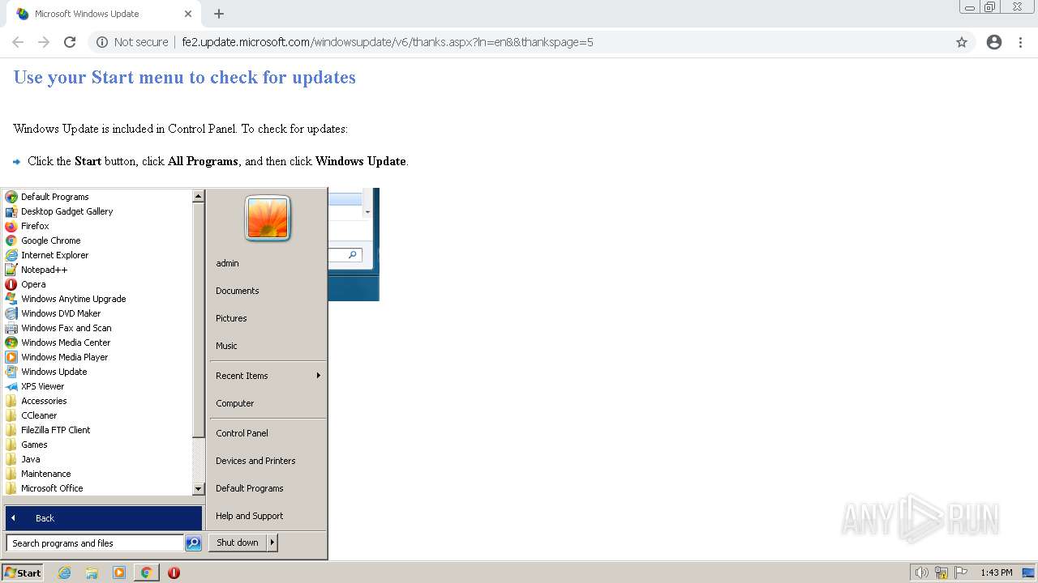Screen dimensions: 1038x583
Task: Launch Desktop Gadget Gallery icon
Action: pyautogui.click(x=11, y=211)
